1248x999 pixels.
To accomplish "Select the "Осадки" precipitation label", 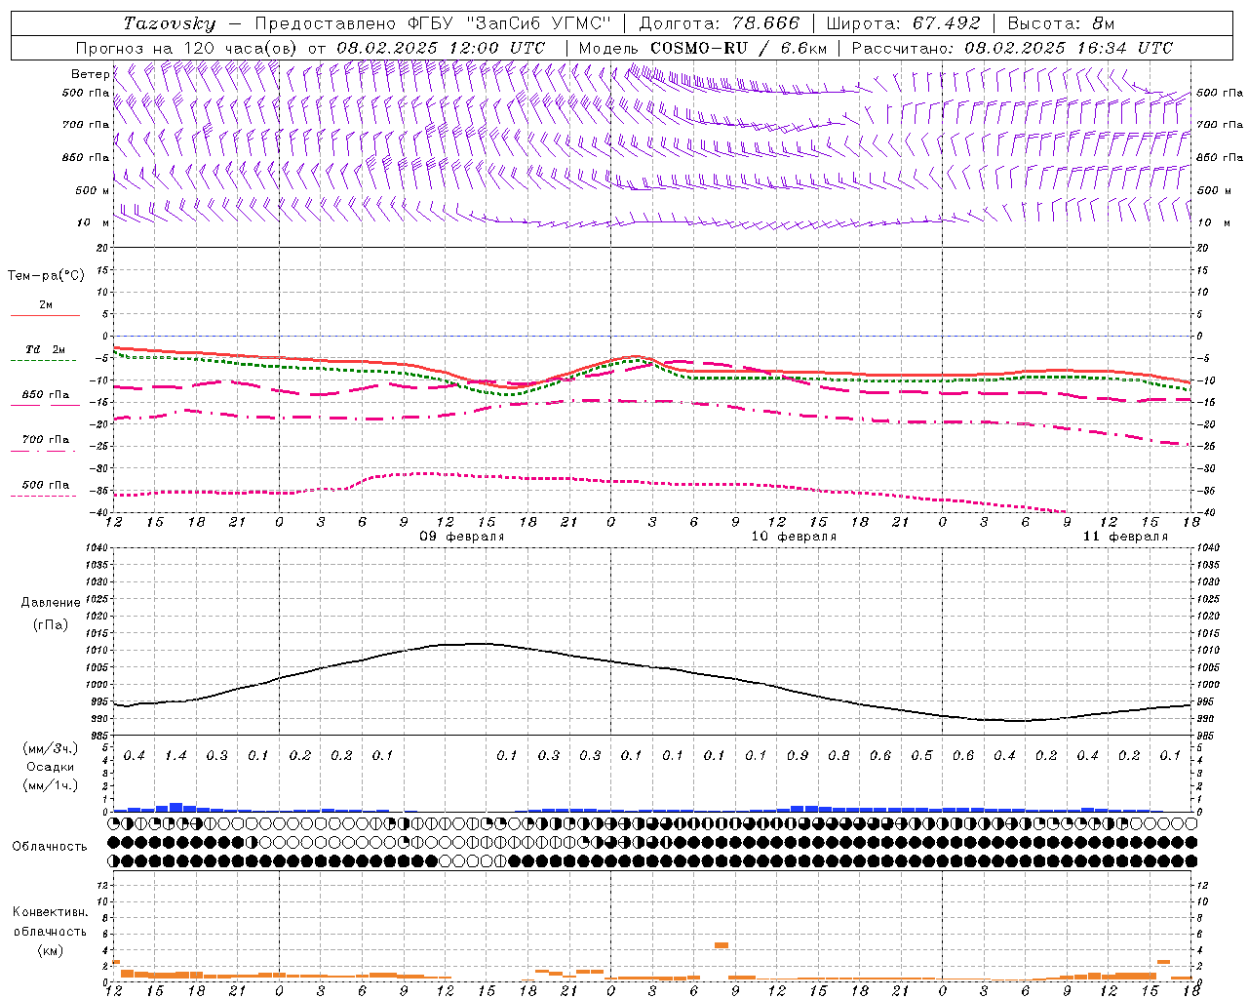I will pos(51,767).
